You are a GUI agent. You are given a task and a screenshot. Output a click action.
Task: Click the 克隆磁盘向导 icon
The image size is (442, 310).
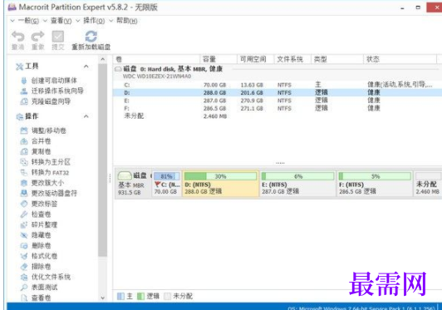pyautogui.click(x=24, y=101)
